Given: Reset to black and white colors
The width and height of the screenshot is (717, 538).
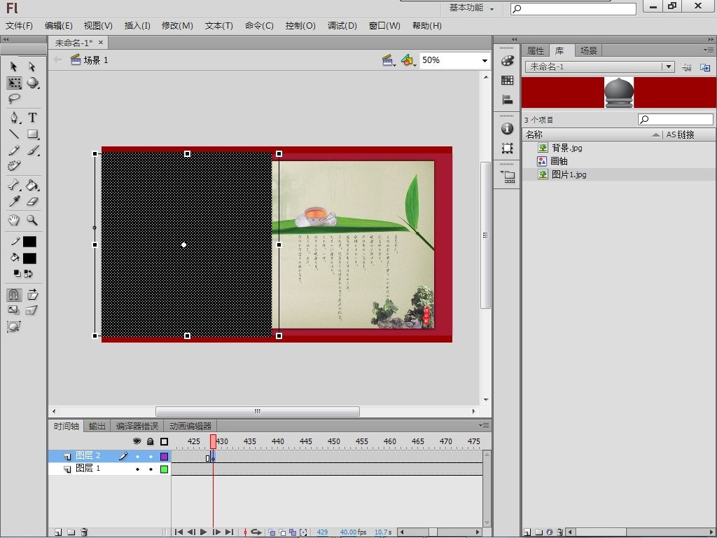Looking at the screenshot, I should tap(17, 274).
